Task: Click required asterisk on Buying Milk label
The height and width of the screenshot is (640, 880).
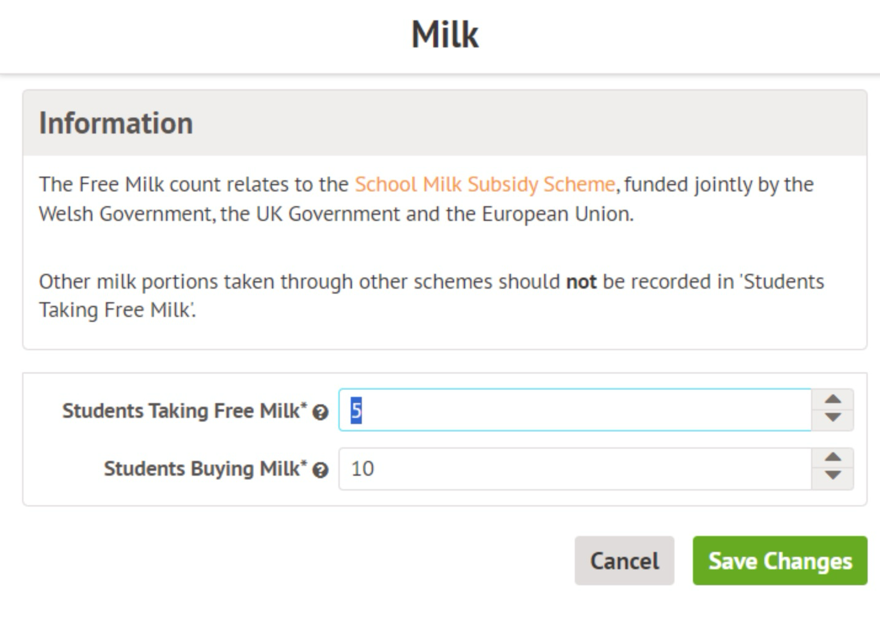Action: pyautogui.click(x=304, y=465)
